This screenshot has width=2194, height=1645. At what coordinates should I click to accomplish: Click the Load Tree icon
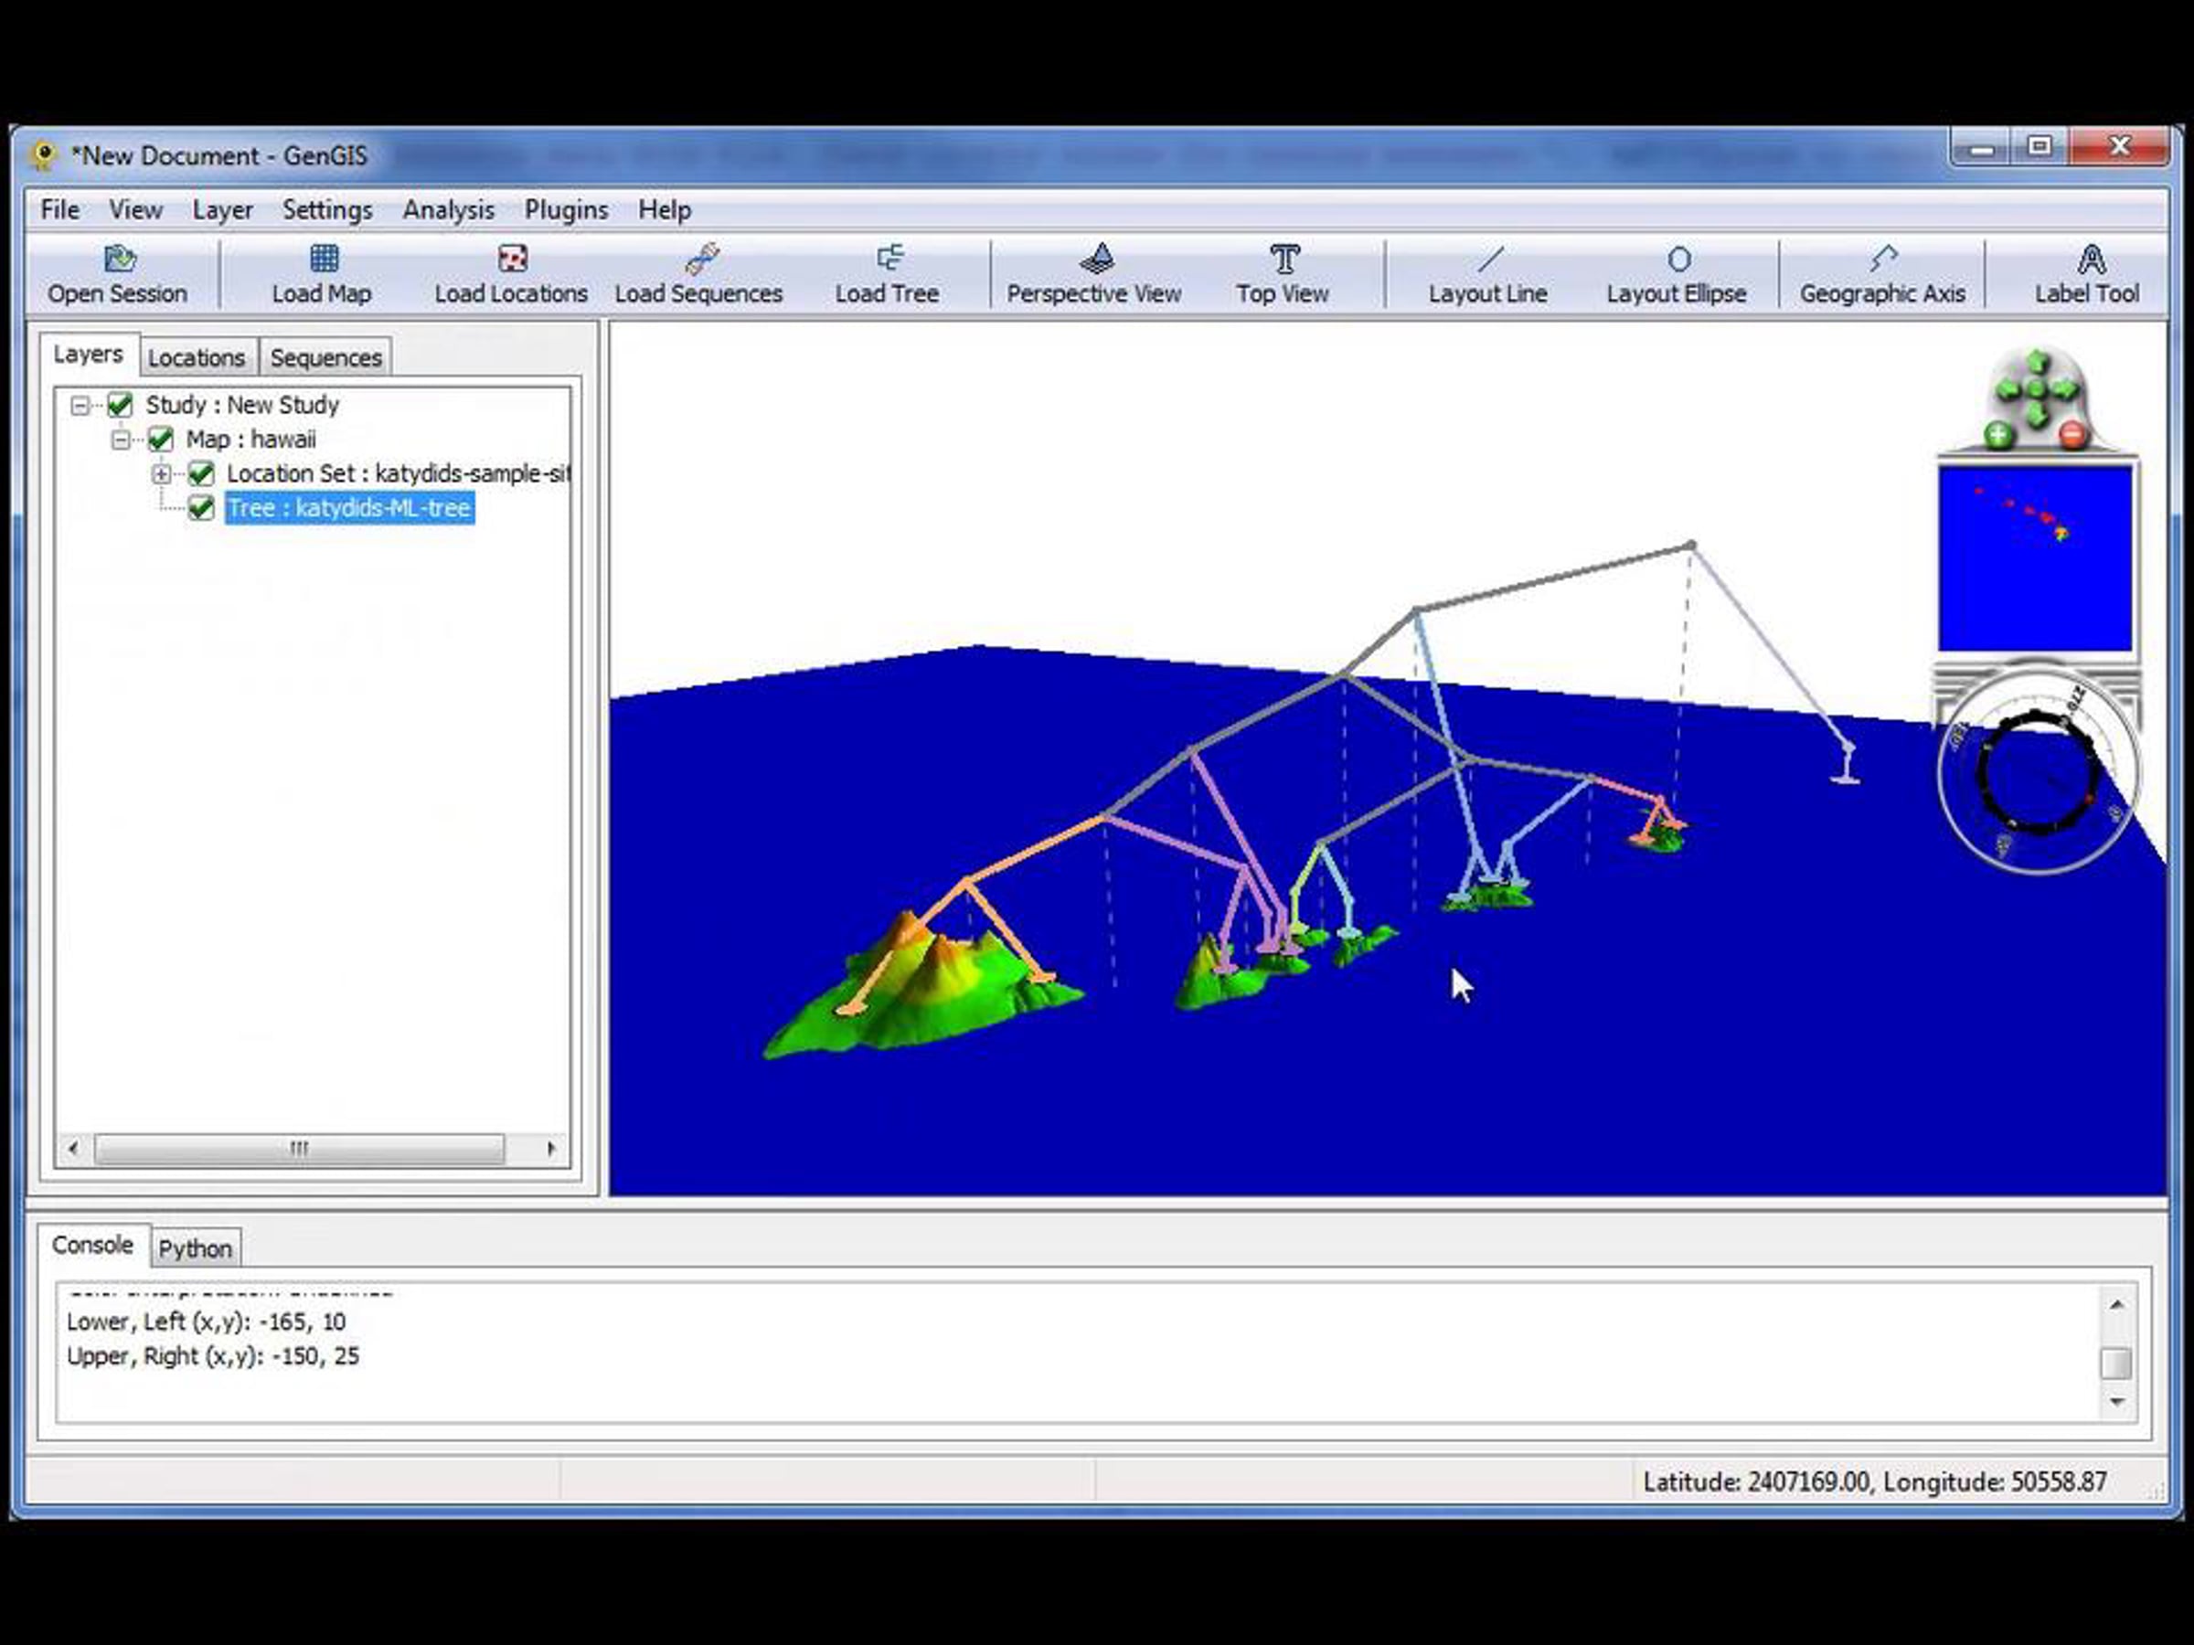click(889, 259)
